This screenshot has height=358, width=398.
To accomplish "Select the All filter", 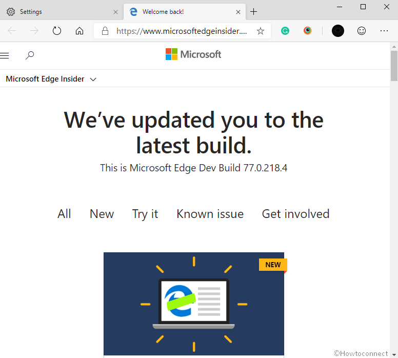I will (x=64, y=214).
